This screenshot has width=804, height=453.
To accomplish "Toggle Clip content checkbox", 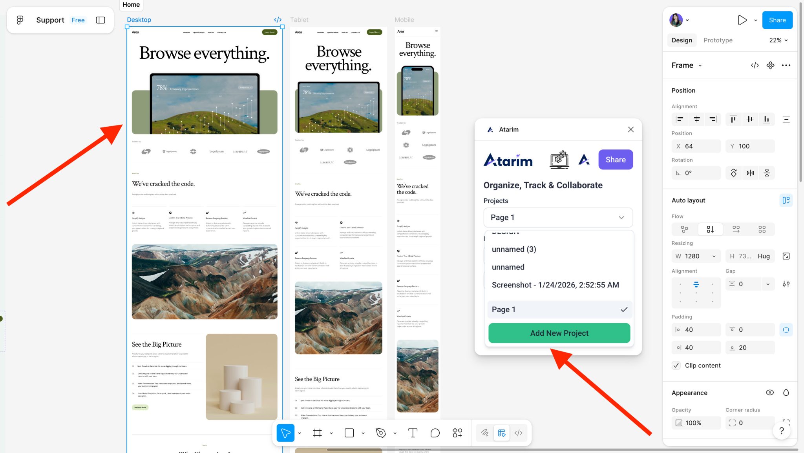I will tap(676, 366).
